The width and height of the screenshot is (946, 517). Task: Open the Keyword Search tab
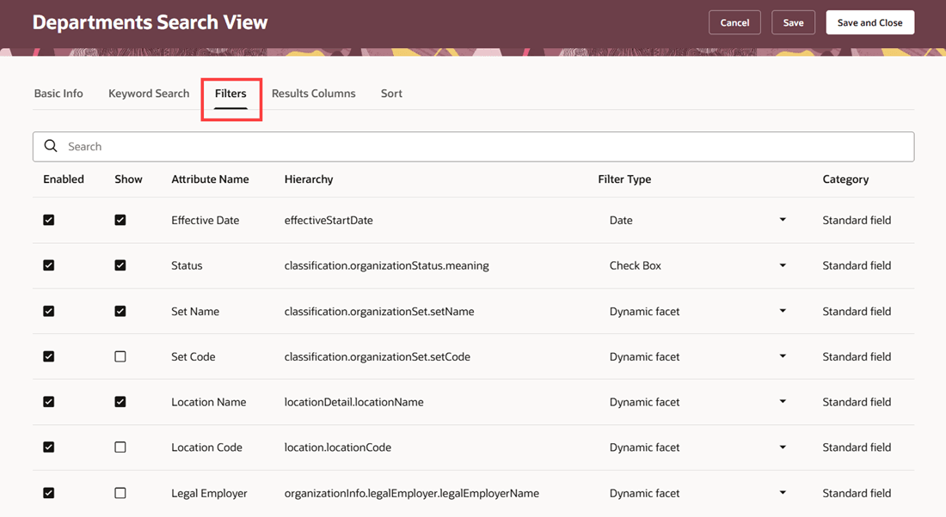(x=149, y=94)
